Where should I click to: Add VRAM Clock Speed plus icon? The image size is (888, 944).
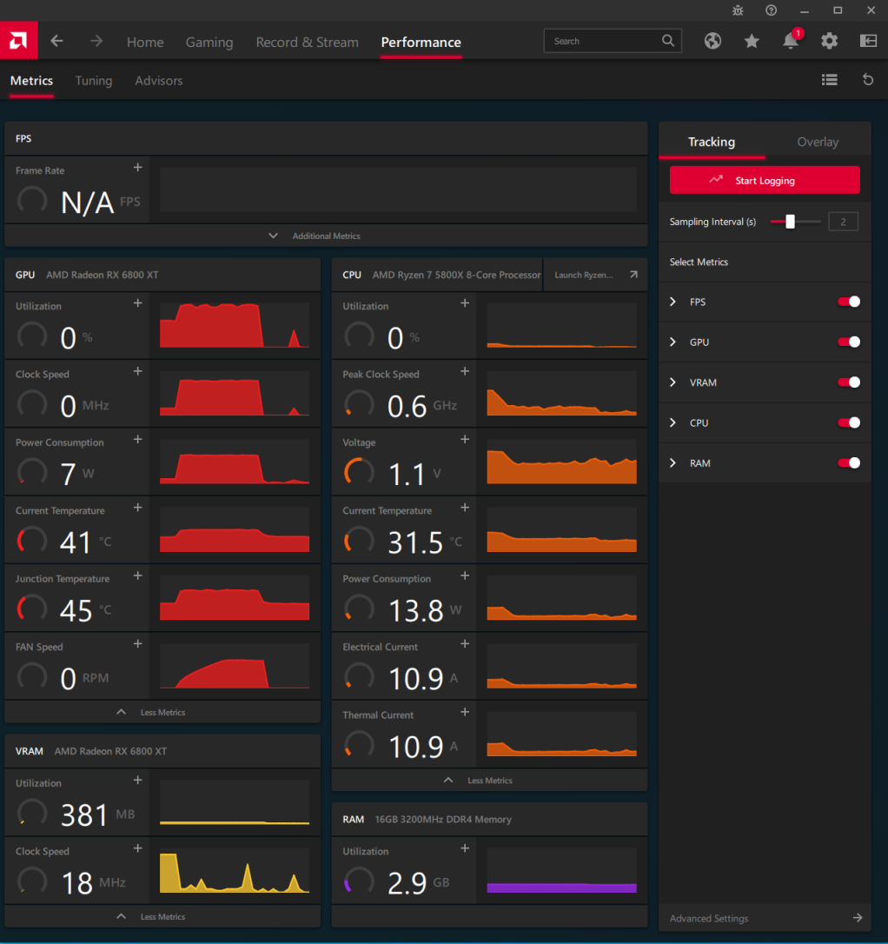138,848
